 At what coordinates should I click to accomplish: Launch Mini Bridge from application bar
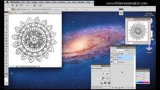point(17,5)
